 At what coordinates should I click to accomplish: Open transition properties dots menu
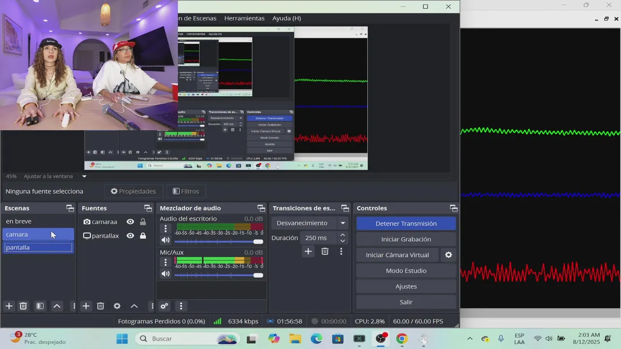(x=341, y=251)
